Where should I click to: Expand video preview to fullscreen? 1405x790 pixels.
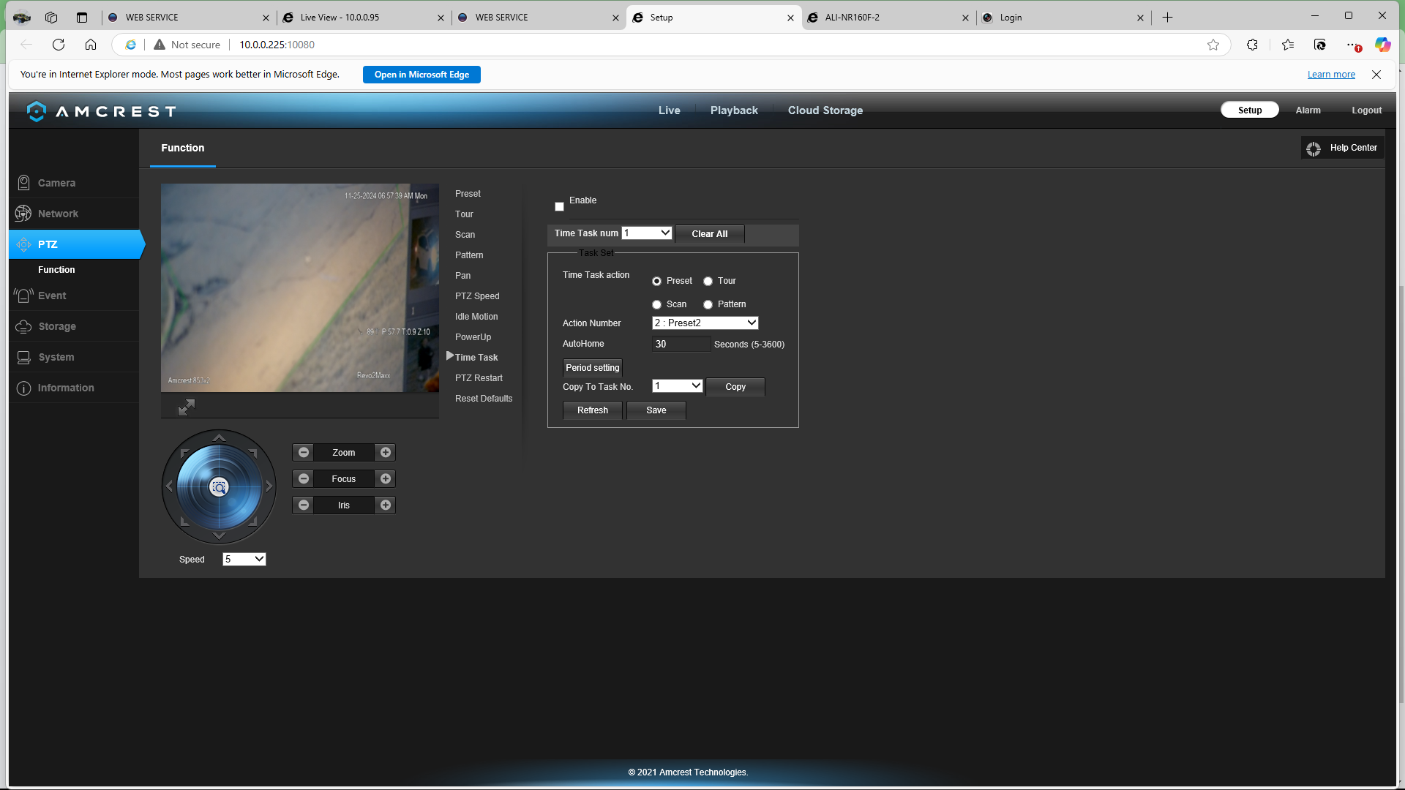pos(187,407)
